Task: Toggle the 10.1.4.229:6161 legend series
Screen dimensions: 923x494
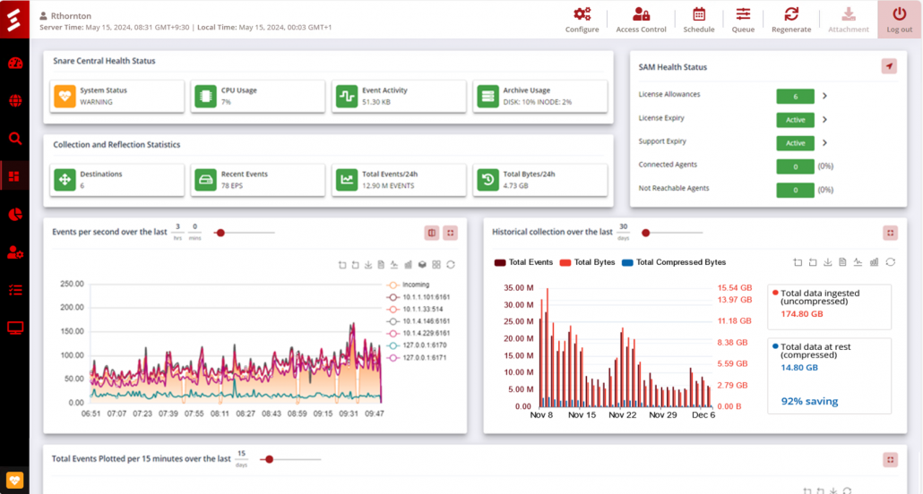Action: [x=418, y=334]
